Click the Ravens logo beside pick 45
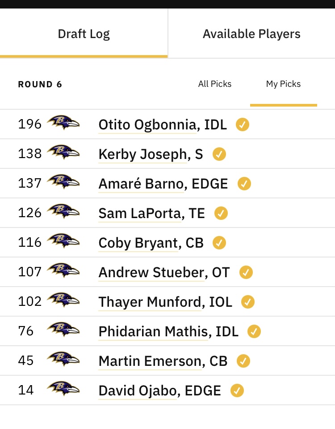This screenshot has height=429, width=335. pyautogui.click(x=63, y=359)
